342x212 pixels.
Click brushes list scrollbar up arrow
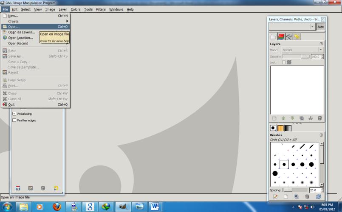(x=322, y=144)
